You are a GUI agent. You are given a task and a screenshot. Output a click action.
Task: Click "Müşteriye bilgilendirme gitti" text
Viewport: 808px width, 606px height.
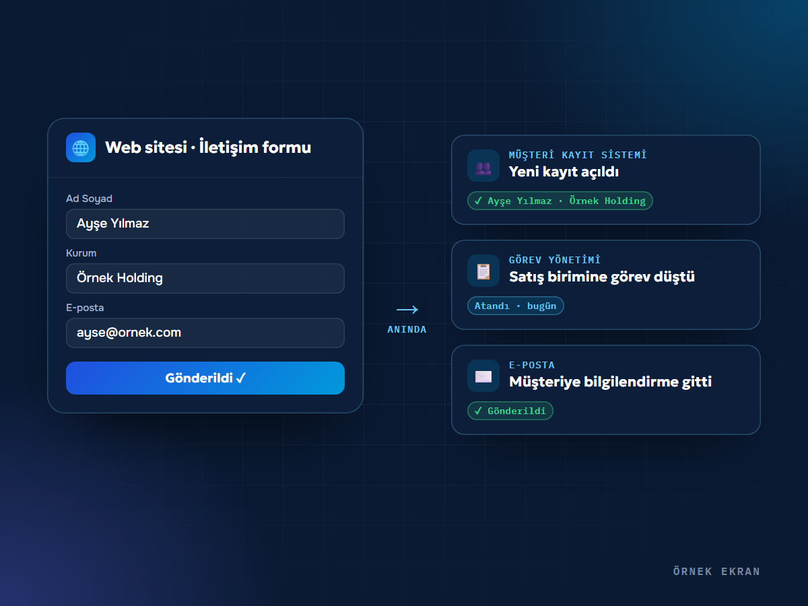coord(611,382)
